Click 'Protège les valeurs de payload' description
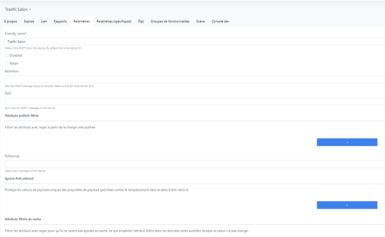Screen dimensions: 385x237 (x=97, y=190)
